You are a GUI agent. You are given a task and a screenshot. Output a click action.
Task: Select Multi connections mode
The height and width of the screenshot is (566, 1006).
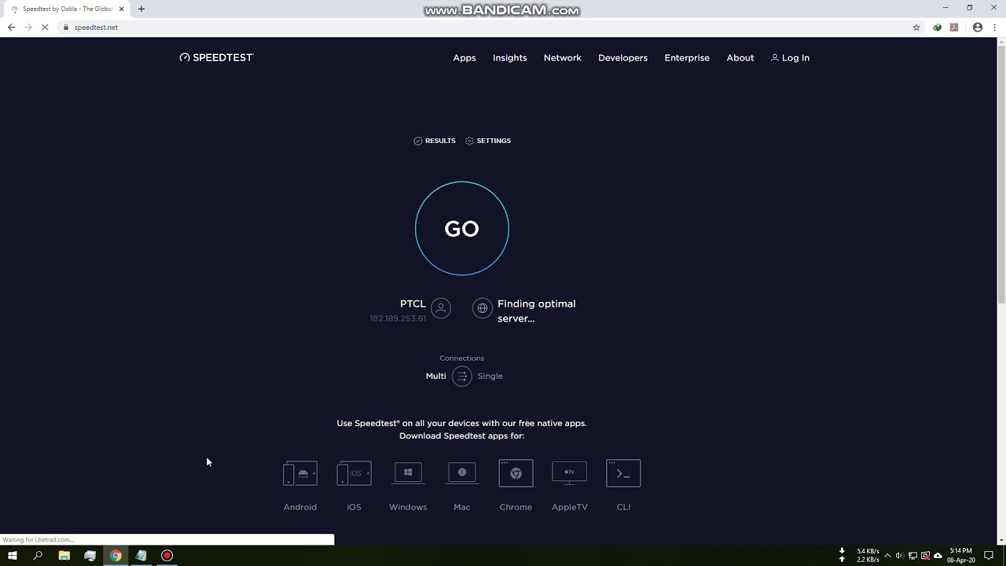pyautogui.click(x=436, y=376)
